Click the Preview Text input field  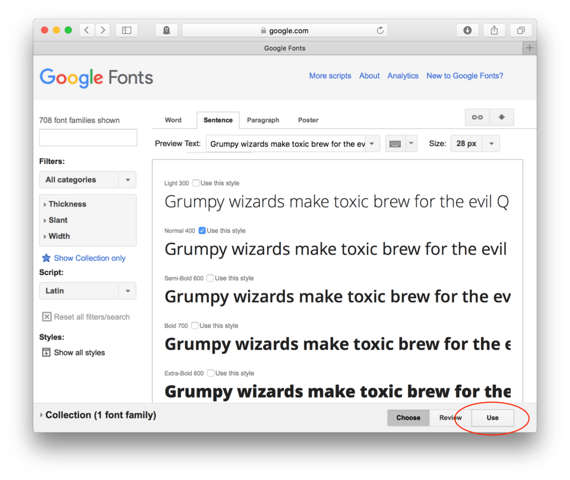pos(286,144)
